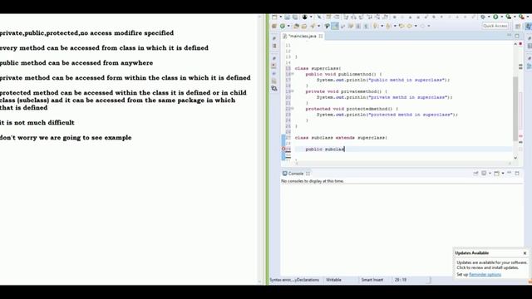Viewport: 532px width, 299px height.
Task: Click inside the Quick Access field
Action: (495, 26)
